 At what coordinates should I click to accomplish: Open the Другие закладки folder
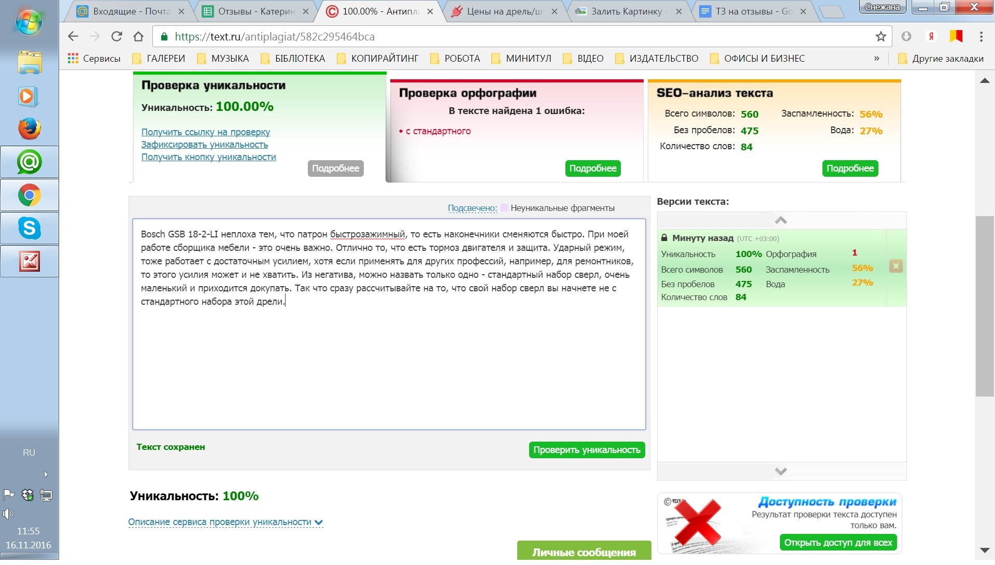tap(941, 59)
